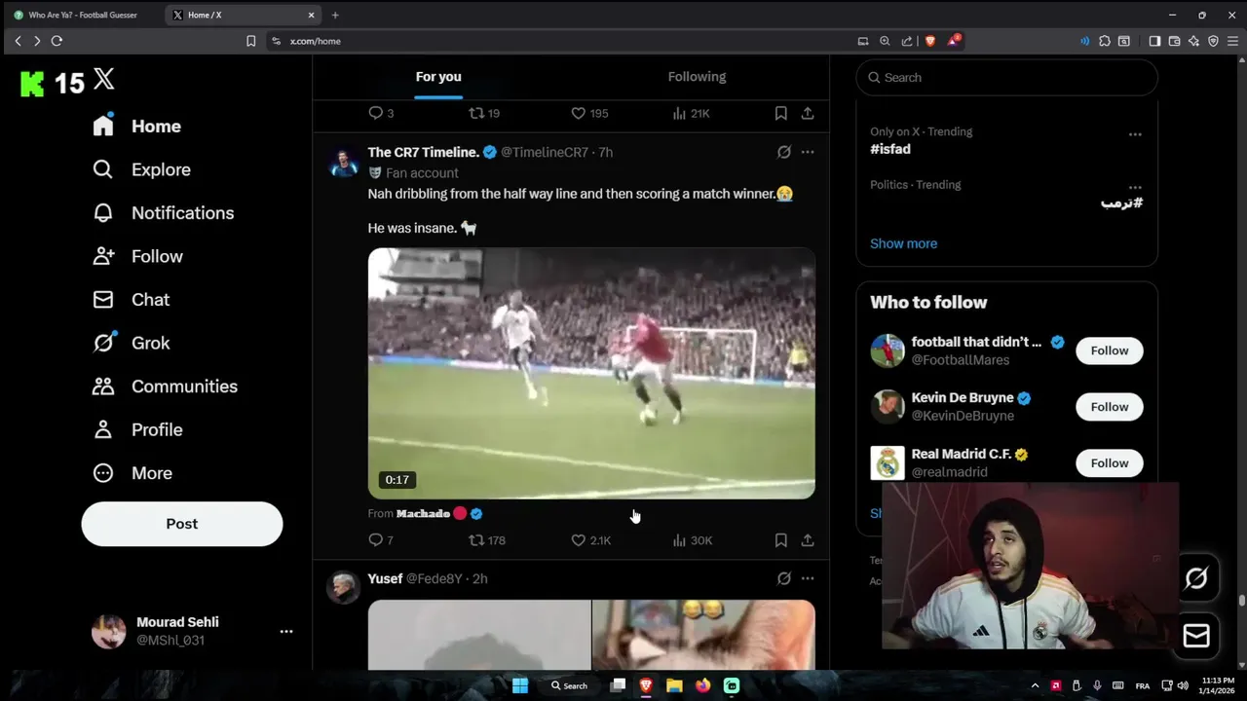Image resolution: width=1247 pixels, height=701 pixels.
Task: Bookmark the top post with 195 likes
Action: [780, 114]
